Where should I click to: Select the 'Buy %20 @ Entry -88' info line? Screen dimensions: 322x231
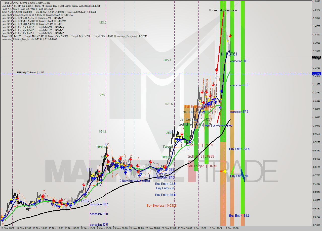(33, 33)
